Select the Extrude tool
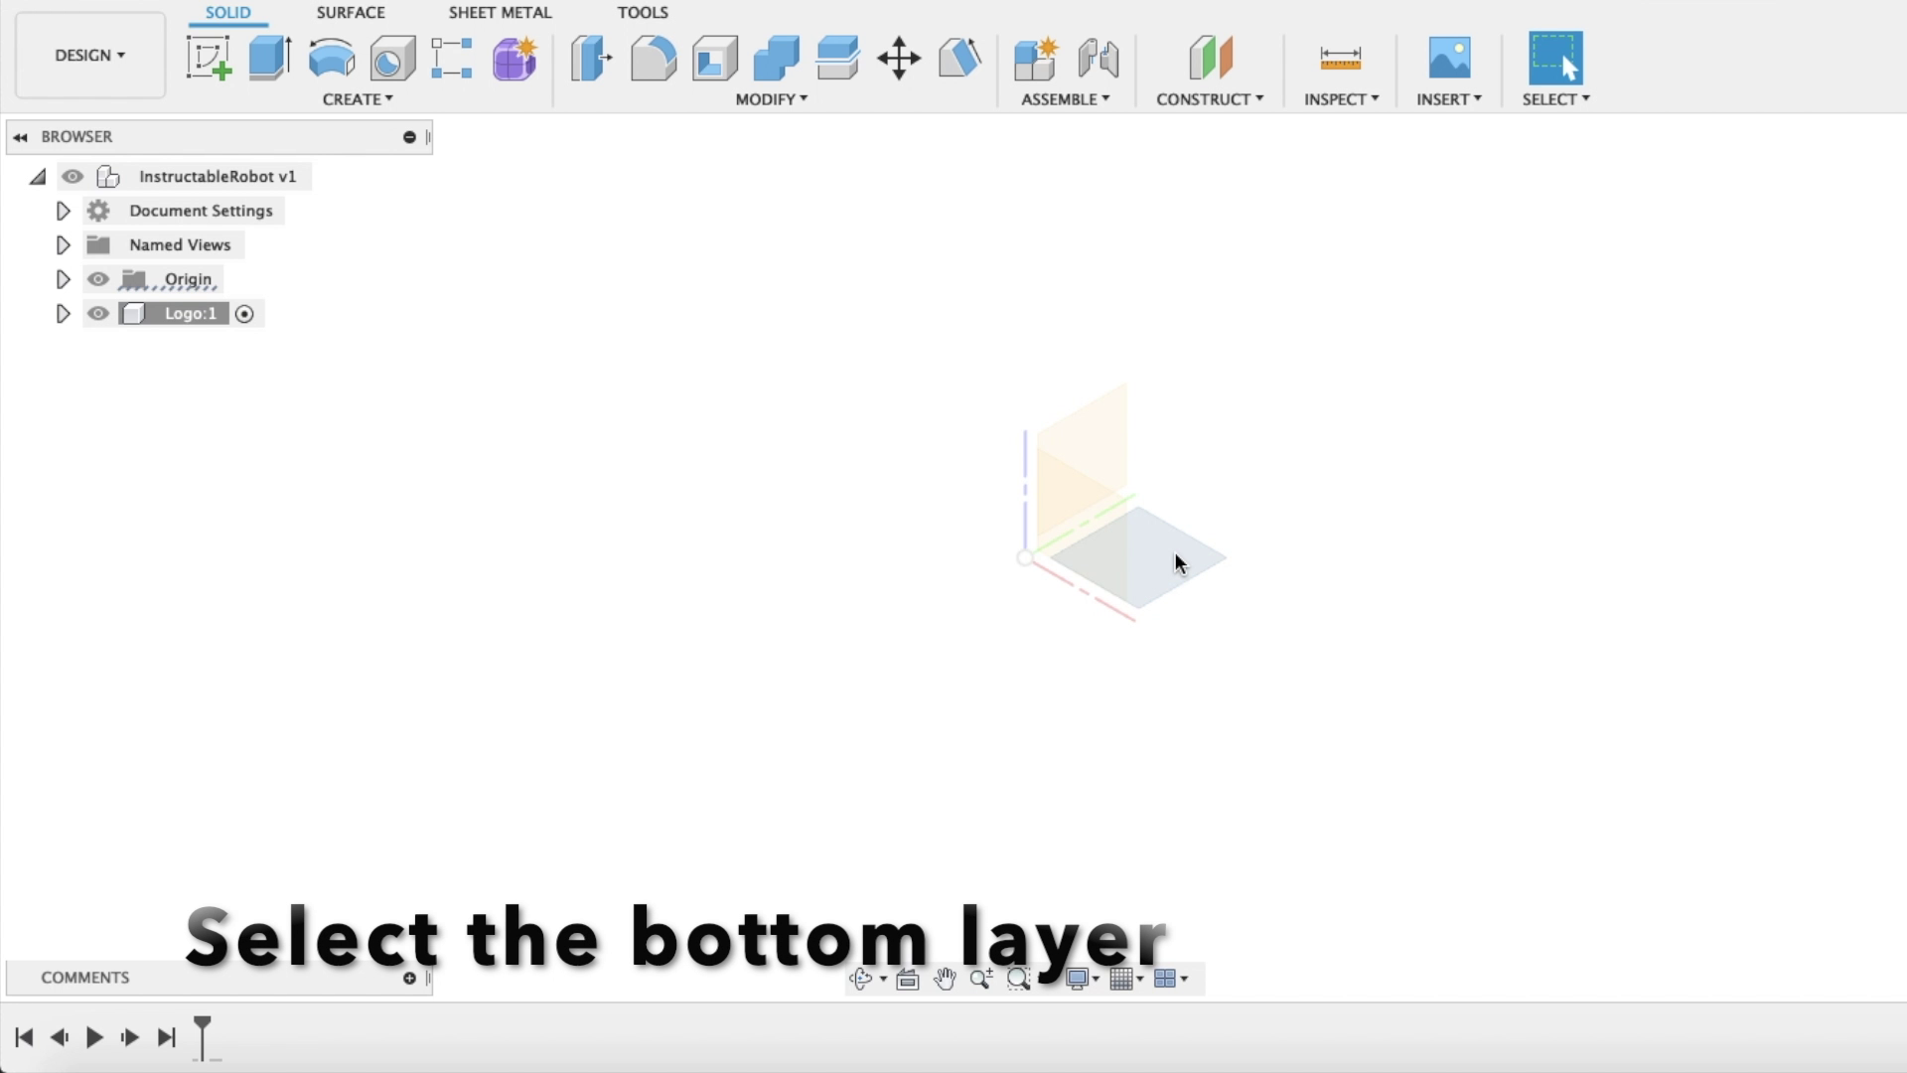The width and height of the screenshot is (1907, 1073). (269, 58)
